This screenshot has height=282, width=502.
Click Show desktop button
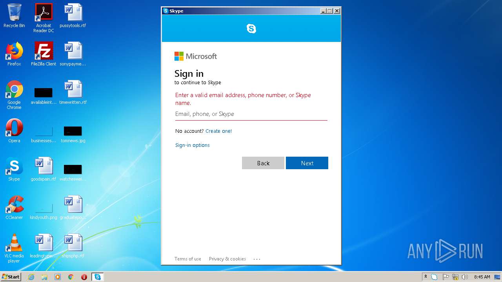(498, 277)
